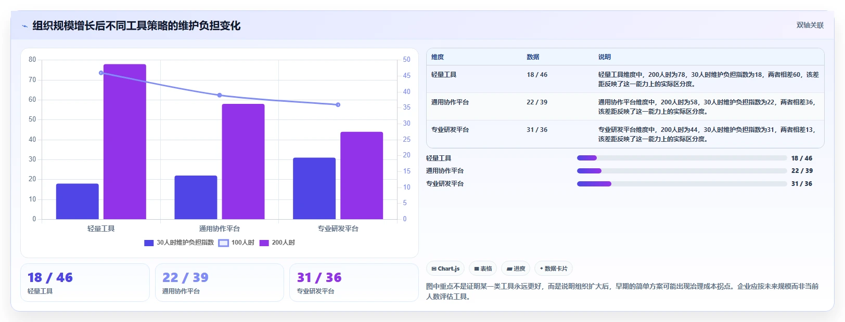Click the 轻量工具 progress bar
845x322 pixels.
(x=682, y=158)
